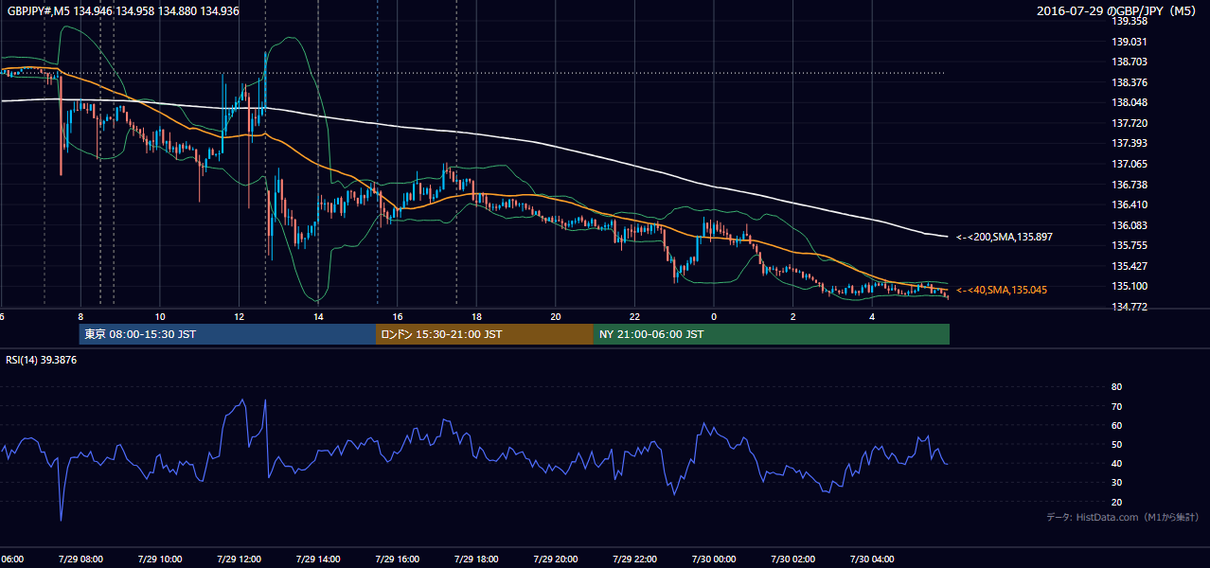Click the RSI axis level 40
Image resolution: width=1210 pixels, height=568 pixels.
[1117, 463]
